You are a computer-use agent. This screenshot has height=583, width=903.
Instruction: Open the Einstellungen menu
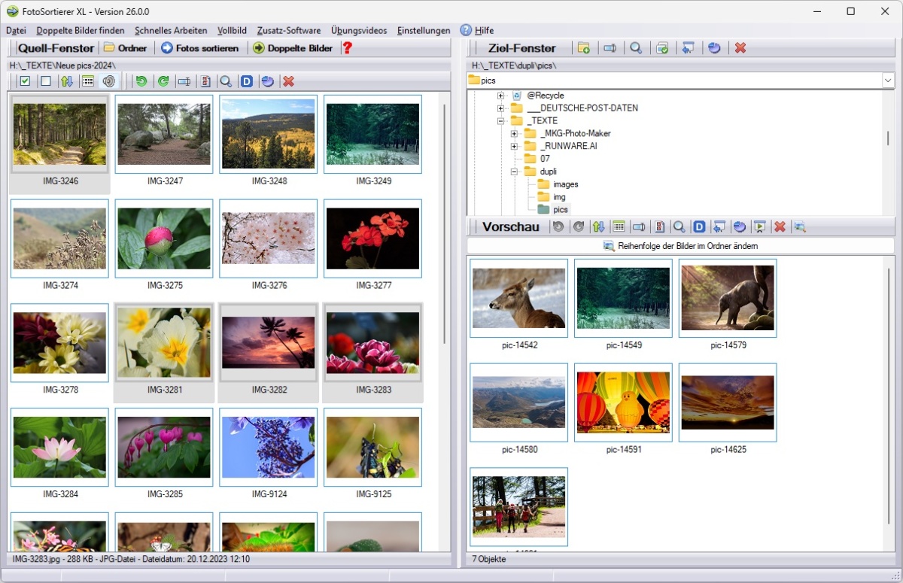[423, 31]
